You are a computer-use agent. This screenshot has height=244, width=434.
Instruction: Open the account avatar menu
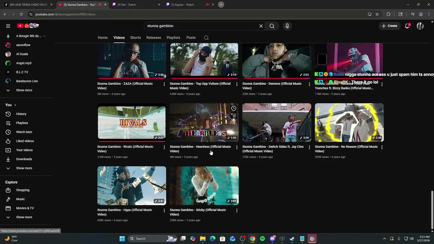click(420, 26)
